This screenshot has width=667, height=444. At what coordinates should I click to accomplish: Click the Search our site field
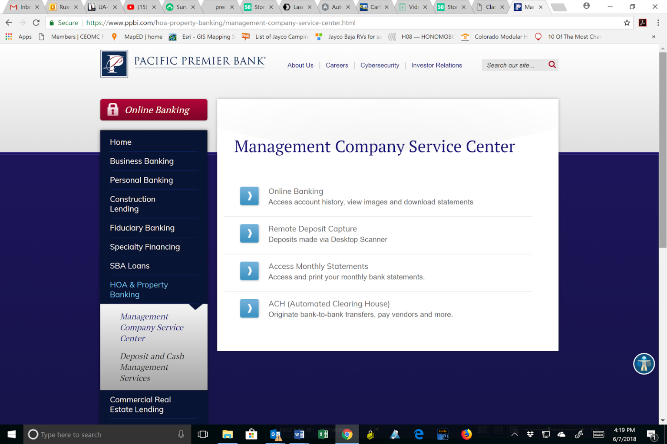(x=512, y=65)
